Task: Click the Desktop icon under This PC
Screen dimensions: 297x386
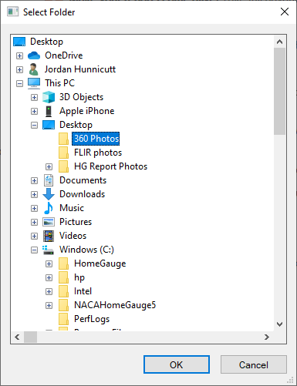Action: click(49, 125)
